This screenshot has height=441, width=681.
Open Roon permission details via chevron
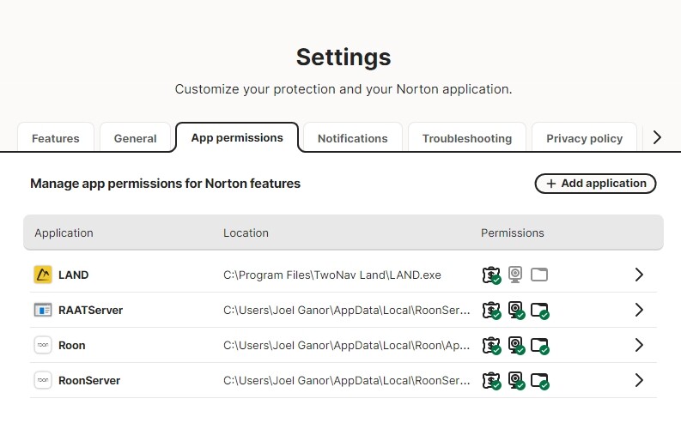pyautogui.click(x=639, y=346)
